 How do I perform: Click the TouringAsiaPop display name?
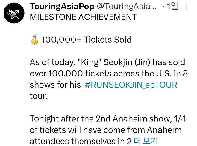pyautogui.click(x=62, y=7)
